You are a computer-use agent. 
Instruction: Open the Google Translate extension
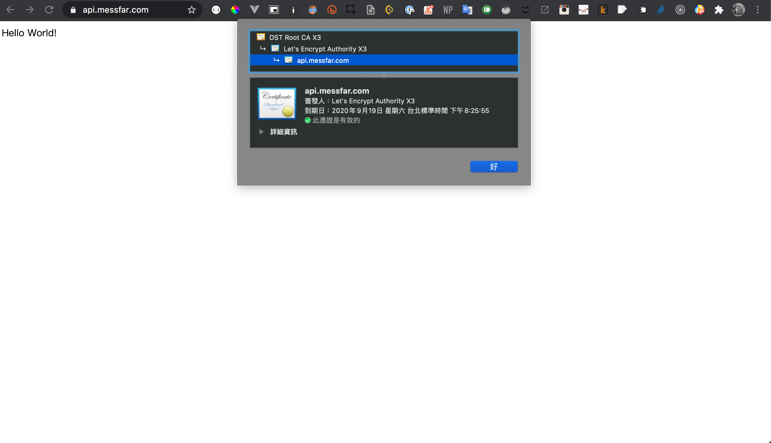(x=467, y=10)
